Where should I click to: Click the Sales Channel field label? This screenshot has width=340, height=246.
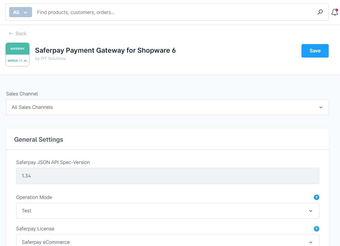[x=22, y=94]
